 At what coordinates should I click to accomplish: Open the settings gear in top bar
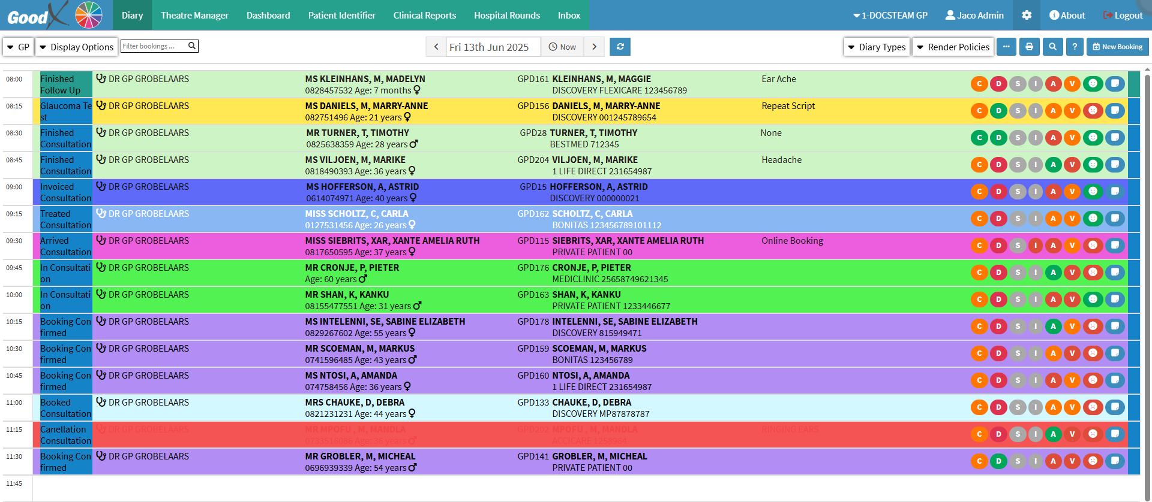[1027, 15]
